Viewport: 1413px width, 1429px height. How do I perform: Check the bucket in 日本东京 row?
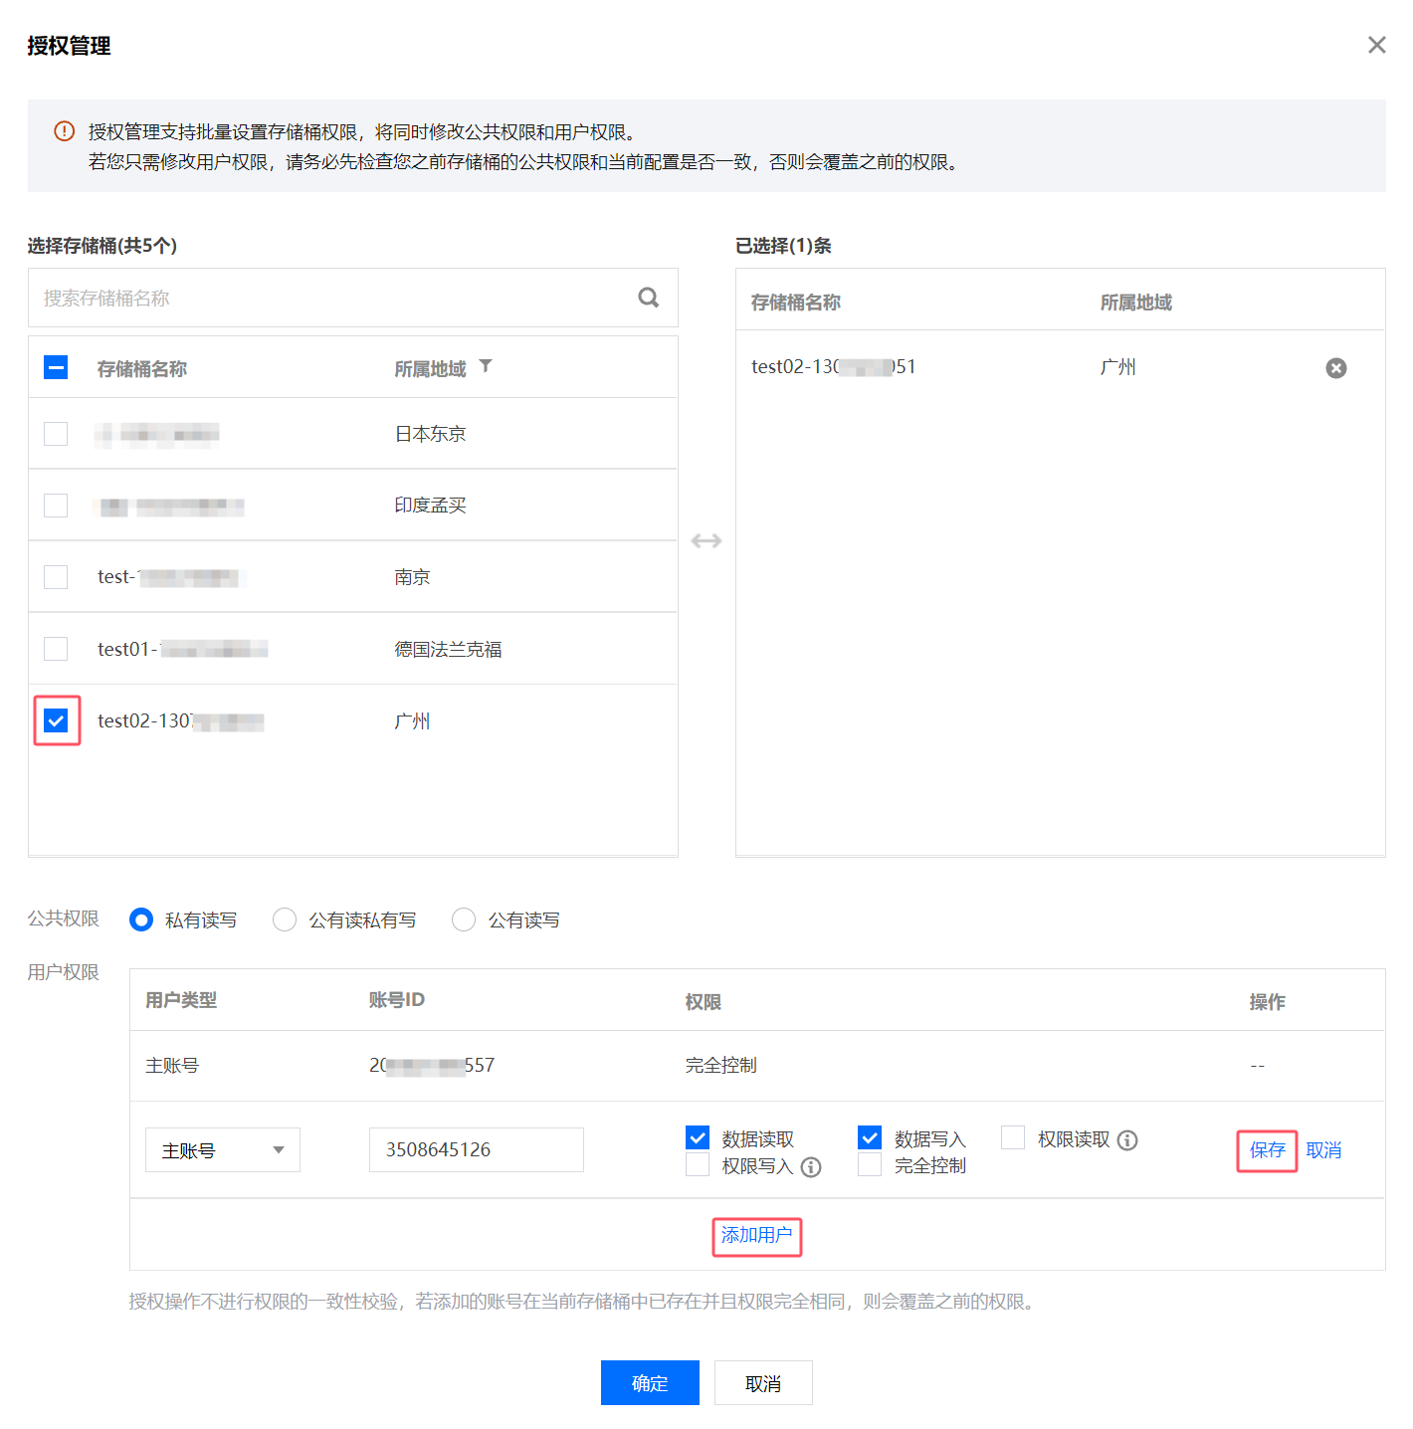click(x=56, y=434)
